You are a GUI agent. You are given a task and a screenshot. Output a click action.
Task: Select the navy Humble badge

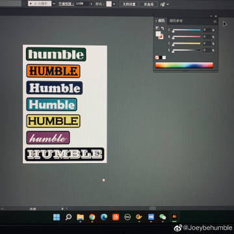[x=55, y=88]
